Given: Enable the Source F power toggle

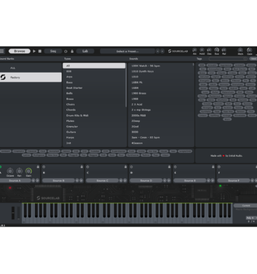Looking at the screenshot, I should 219,167.
